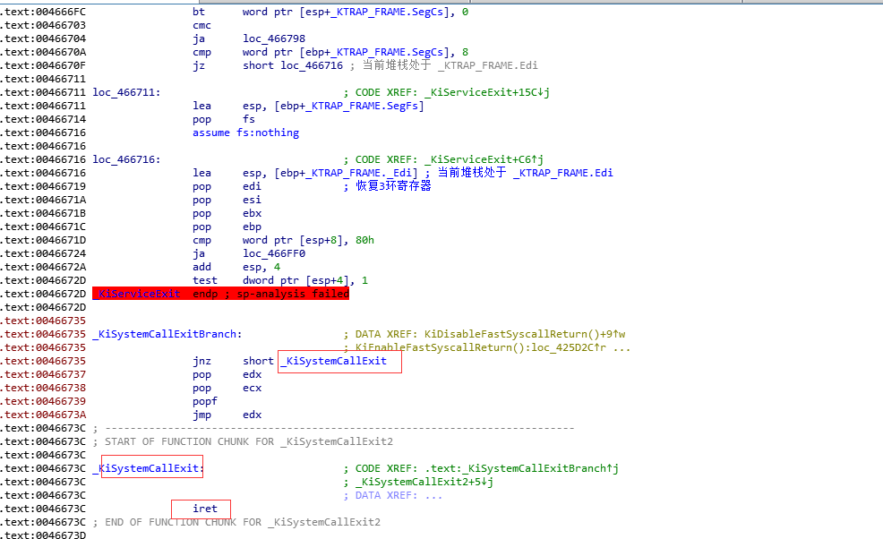Select the _KiSystemCallExit: label definition
883x539 pixels.
pos(148,468)
